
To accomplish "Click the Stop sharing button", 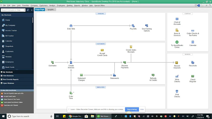I will (132, 109).
